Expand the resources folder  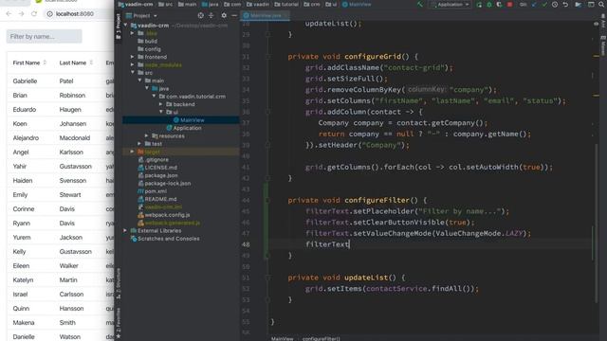pyautogui.click(x=147, y=135)
